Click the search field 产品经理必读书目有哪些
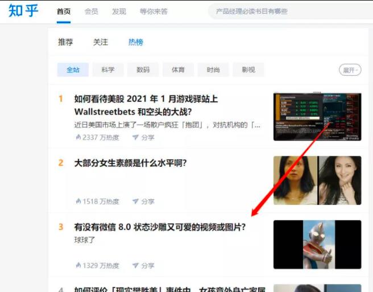 (290, 11)
